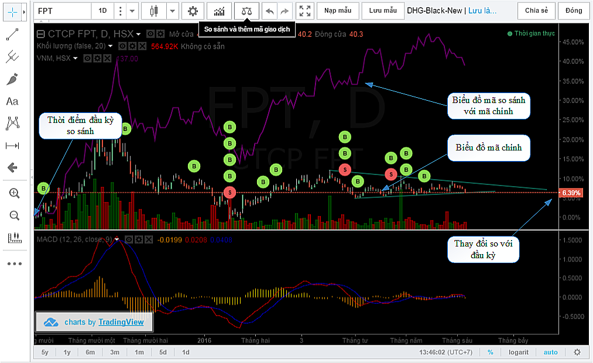Viewport: 593px width, 363px height.
Task: Toggle auto scale mode
Action: (x=551, y=352)
